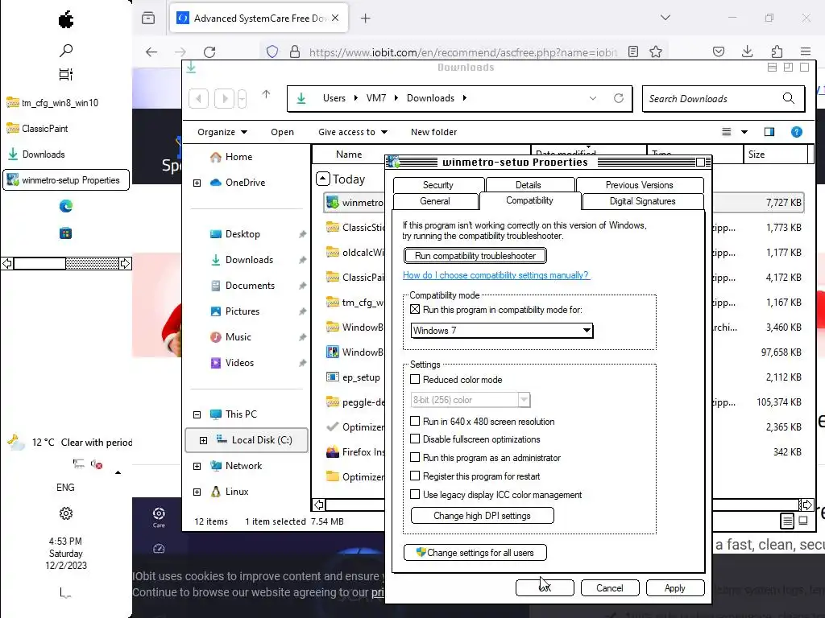Enable Use legacy display ICC color management
Screen dimensions: 825x618
415,494
